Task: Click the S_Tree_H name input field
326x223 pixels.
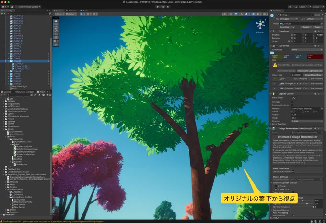Action: (x=295, y=15)
